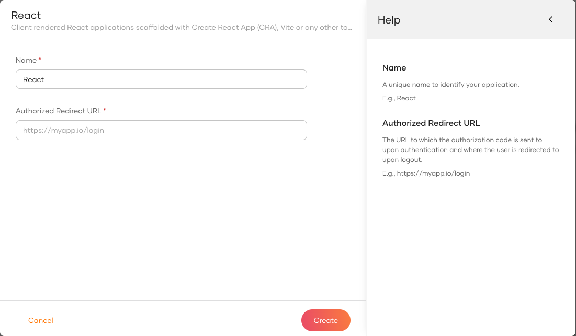Collapse the Help panel with the chevron
Image resolution: width=576 pixels, height=336 pixels.
click(x=551, y=19)
